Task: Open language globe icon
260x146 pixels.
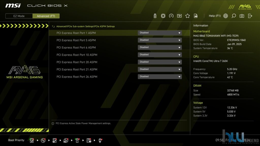Action: click(x=225, y=16)
